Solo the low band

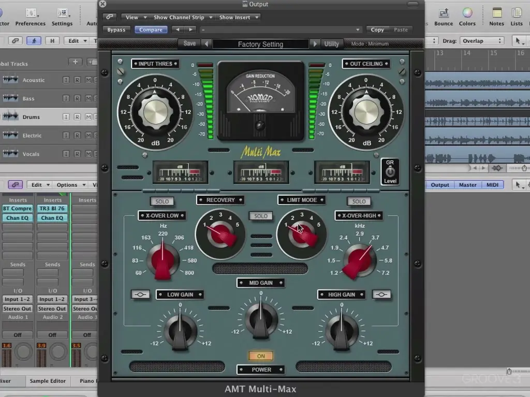162,202
